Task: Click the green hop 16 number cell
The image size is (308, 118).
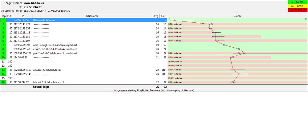Action: (3, 82)
